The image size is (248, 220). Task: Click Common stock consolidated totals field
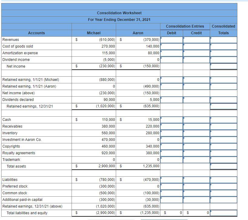point(223,193)
